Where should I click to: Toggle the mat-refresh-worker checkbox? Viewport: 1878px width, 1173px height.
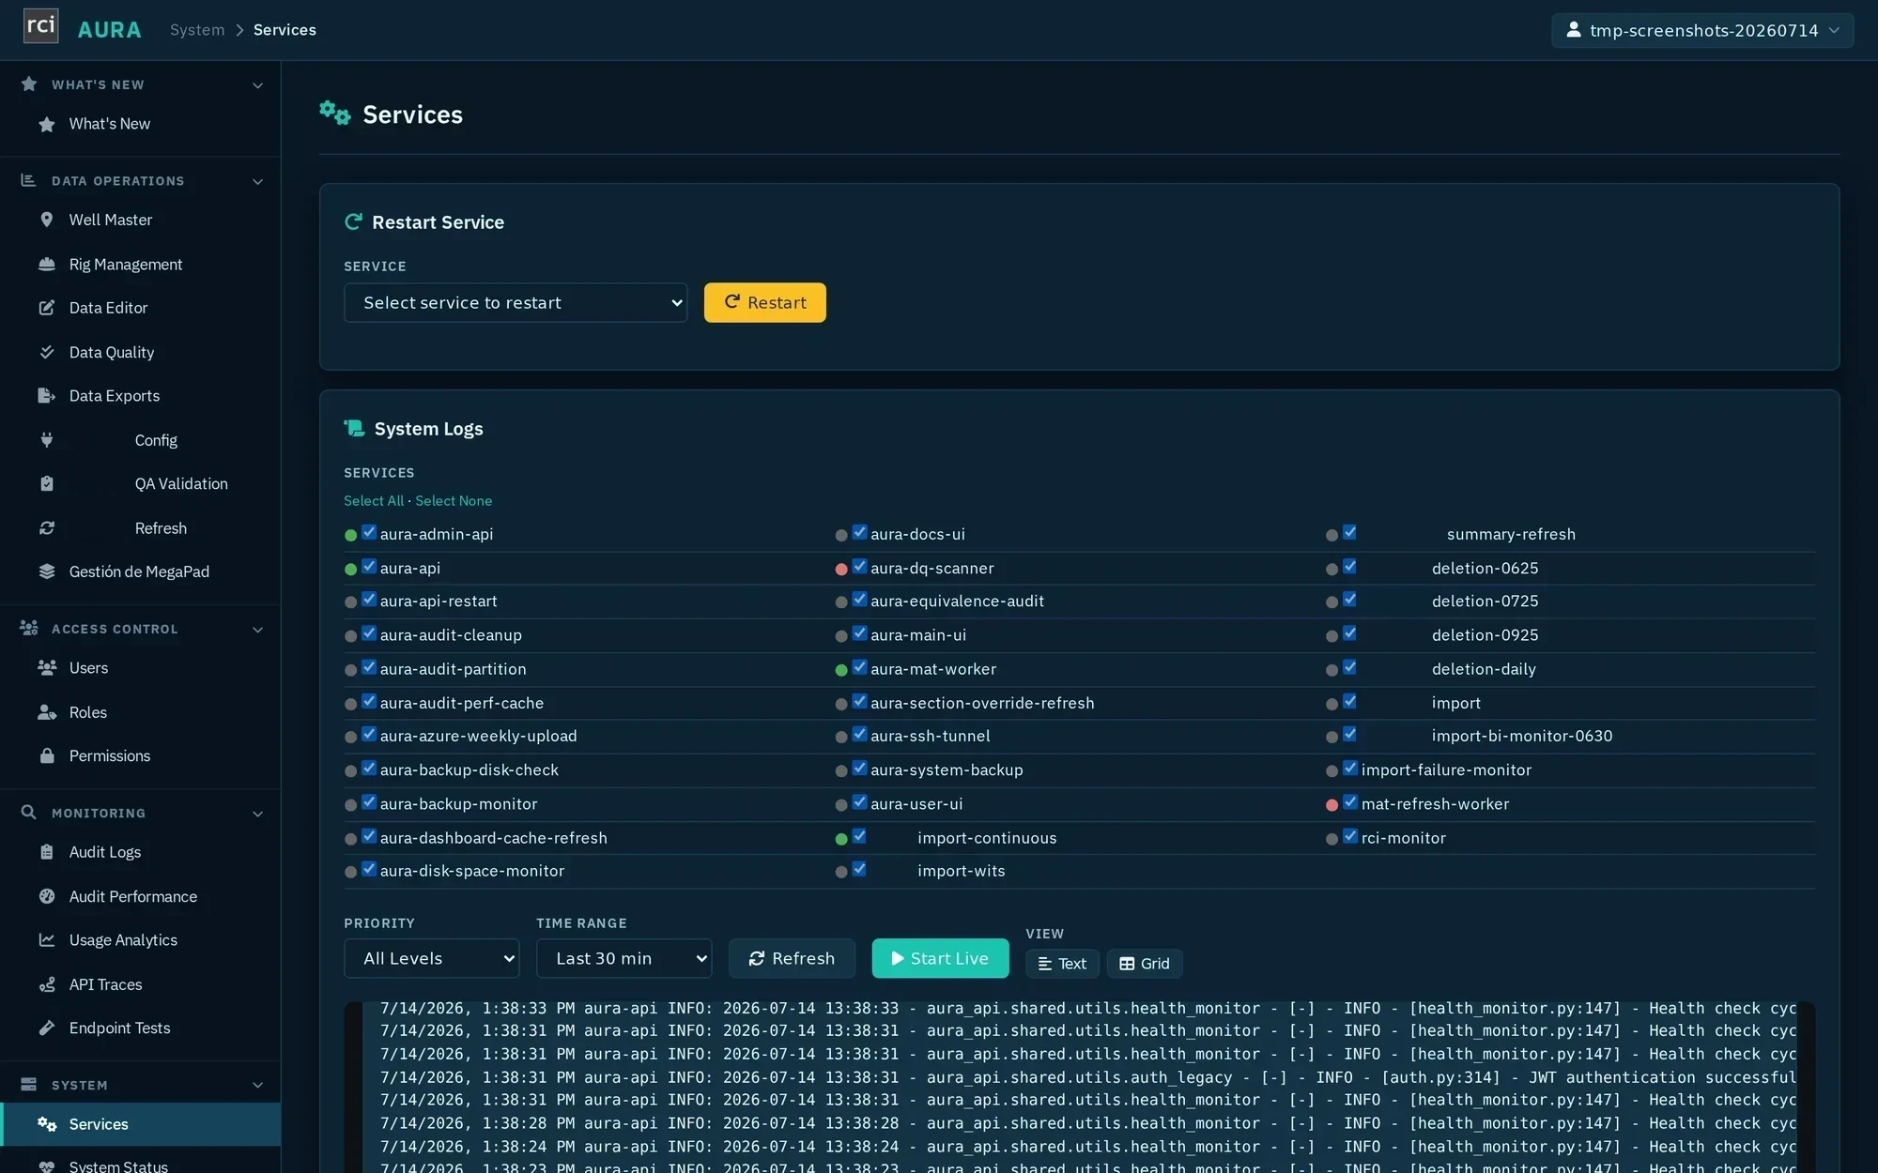point(1349,802)
